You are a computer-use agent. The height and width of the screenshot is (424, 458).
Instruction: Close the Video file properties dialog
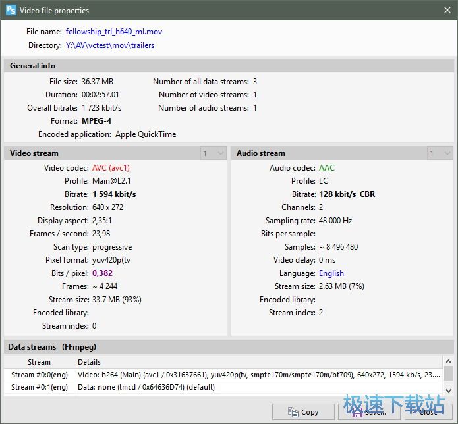coord(447,11)
